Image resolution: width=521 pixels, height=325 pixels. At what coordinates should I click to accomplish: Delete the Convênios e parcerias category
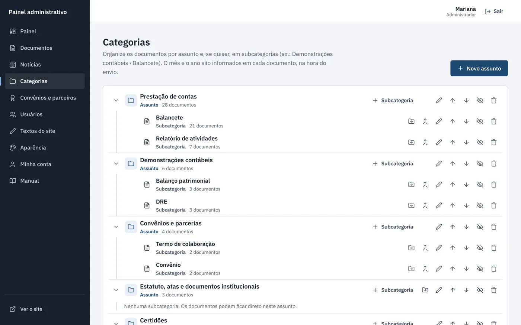(x=494, y=227)
